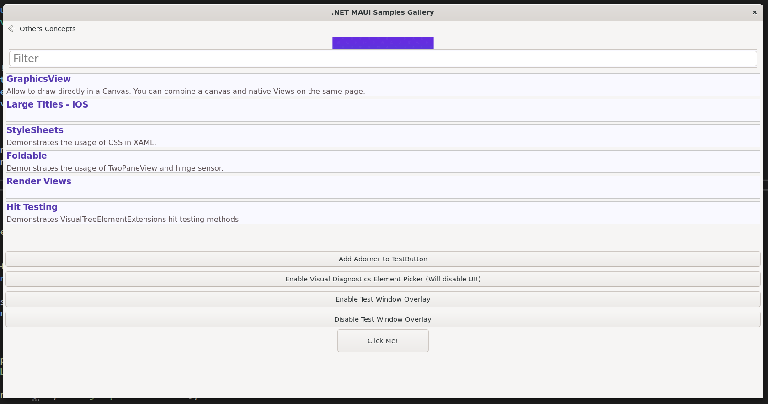Image resolution: width=768 pixels, height=404 pixels.
Task: Click the Others Concepts page title
Action: pos(48,29)
